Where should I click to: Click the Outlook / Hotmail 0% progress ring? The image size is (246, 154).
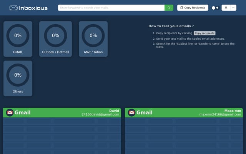[x=55, y=35]
